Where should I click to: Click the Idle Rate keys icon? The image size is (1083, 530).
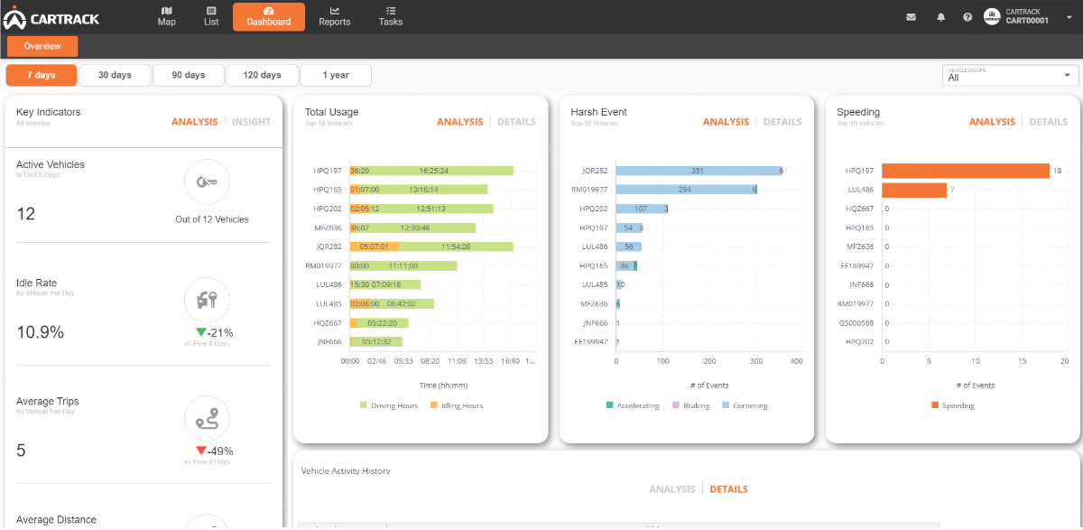click(x=207, y=300)
